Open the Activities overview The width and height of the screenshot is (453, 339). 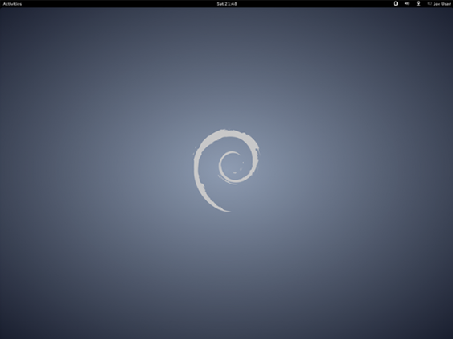point(12,4)
